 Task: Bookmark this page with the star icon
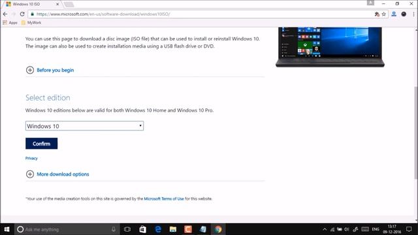point(383,14)
